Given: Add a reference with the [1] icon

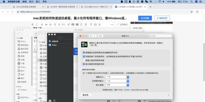Looking at the screenshot, I should (x=63, y=24).
